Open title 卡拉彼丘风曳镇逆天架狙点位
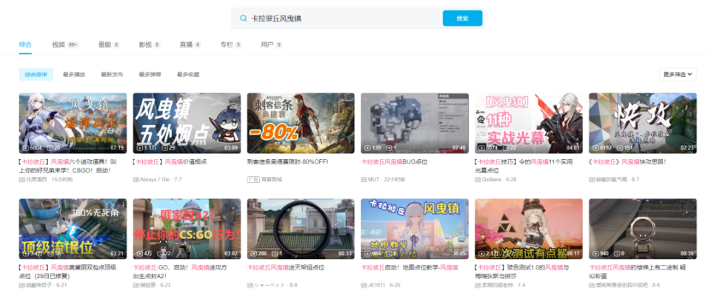711x302 pixels. [286, 267]
